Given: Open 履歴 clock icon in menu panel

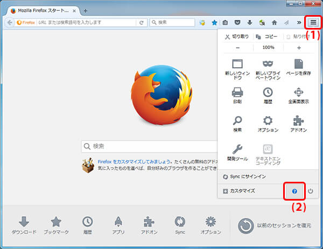Looking at the screenshot, I should coord(268,95).
